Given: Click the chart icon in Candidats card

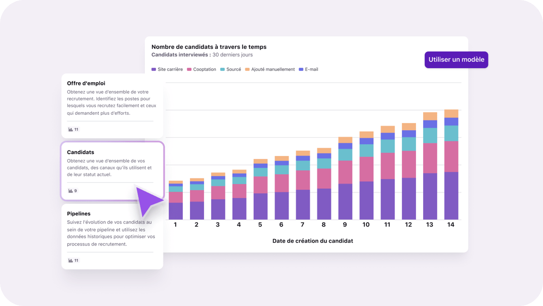Looking at the screenshot, I should pyautogui.click(x=71, y=191).
